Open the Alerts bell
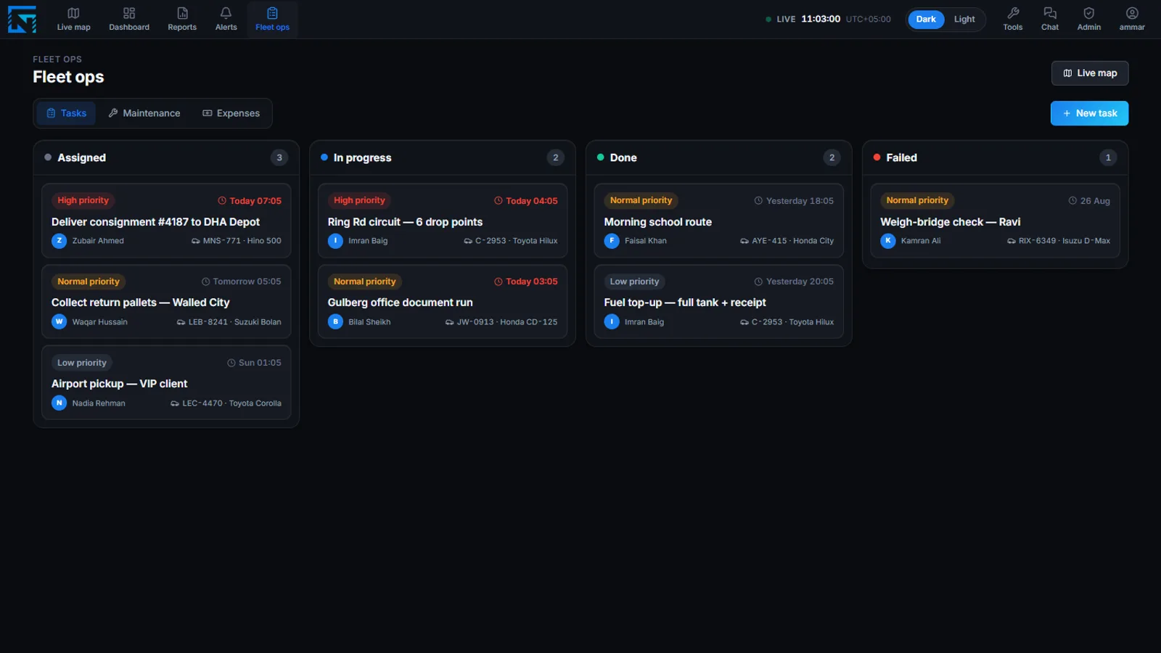Image resolution: width=1161 pixels, height=653 pixels. point(226,20)
